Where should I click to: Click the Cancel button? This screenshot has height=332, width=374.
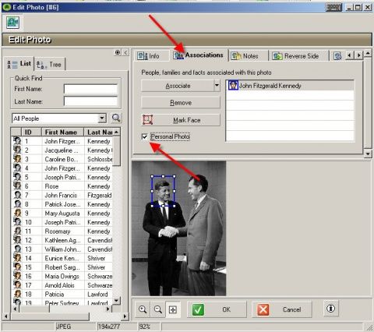click(282, 309)
